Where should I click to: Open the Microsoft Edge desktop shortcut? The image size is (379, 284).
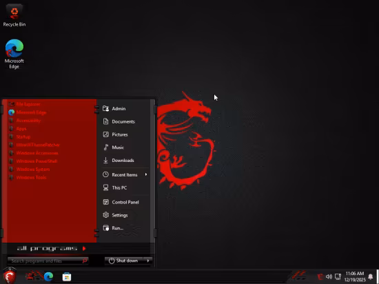coord(14,54)
